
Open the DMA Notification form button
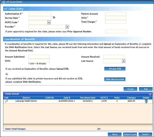(115, 79)
